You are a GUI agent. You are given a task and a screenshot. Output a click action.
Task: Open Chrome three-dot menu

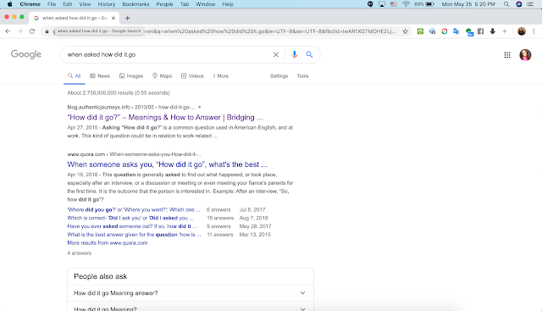click(x=534, y=31)
